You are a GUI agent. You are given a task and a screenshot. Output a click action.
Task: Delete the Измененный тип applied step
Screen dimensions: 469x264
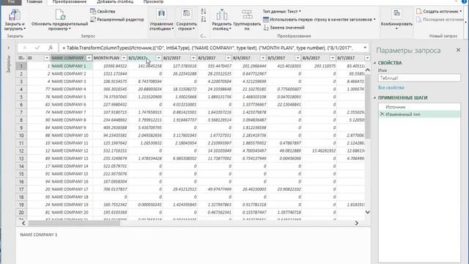click(382, 114)
